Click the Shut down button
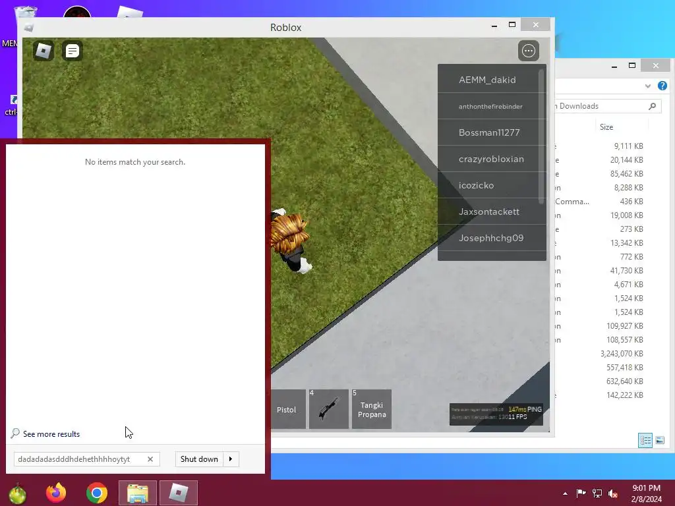 (x=199, y=459)
